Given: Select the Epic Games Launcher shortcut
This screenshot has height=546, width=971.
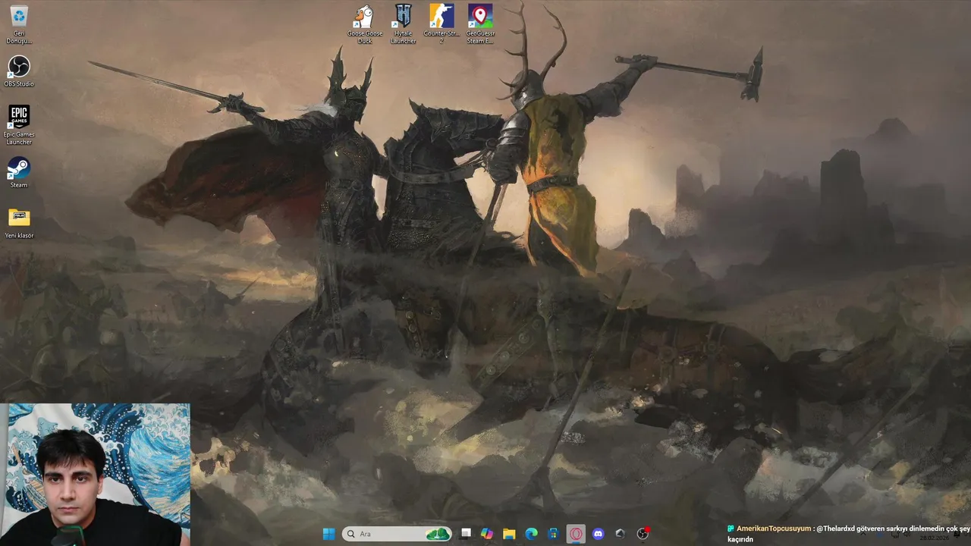Looking at the screenshot, I should click(19, 125).
